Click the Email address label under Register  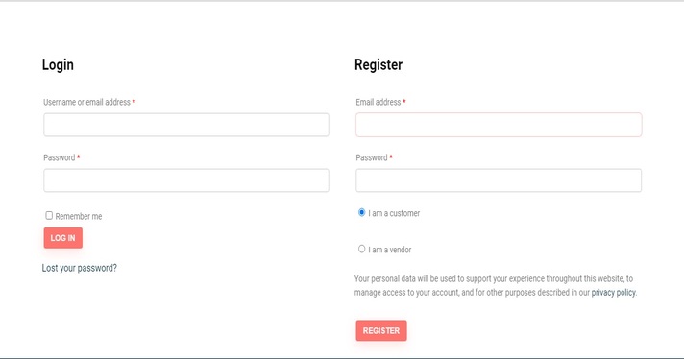coord(379,102)
